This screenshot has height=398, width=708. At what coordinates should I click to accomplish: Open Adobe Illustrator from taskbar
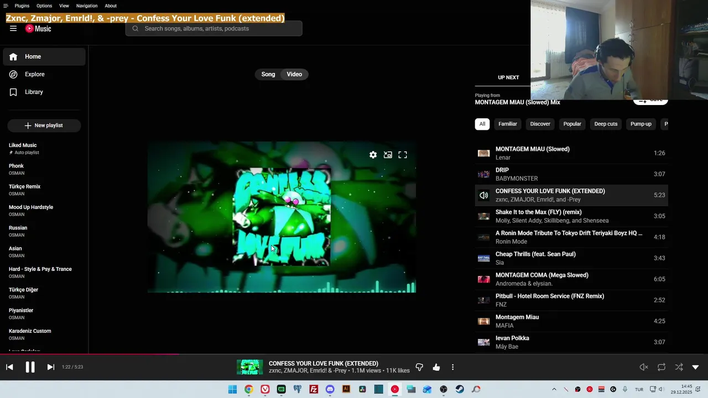(x=346, y=389)
